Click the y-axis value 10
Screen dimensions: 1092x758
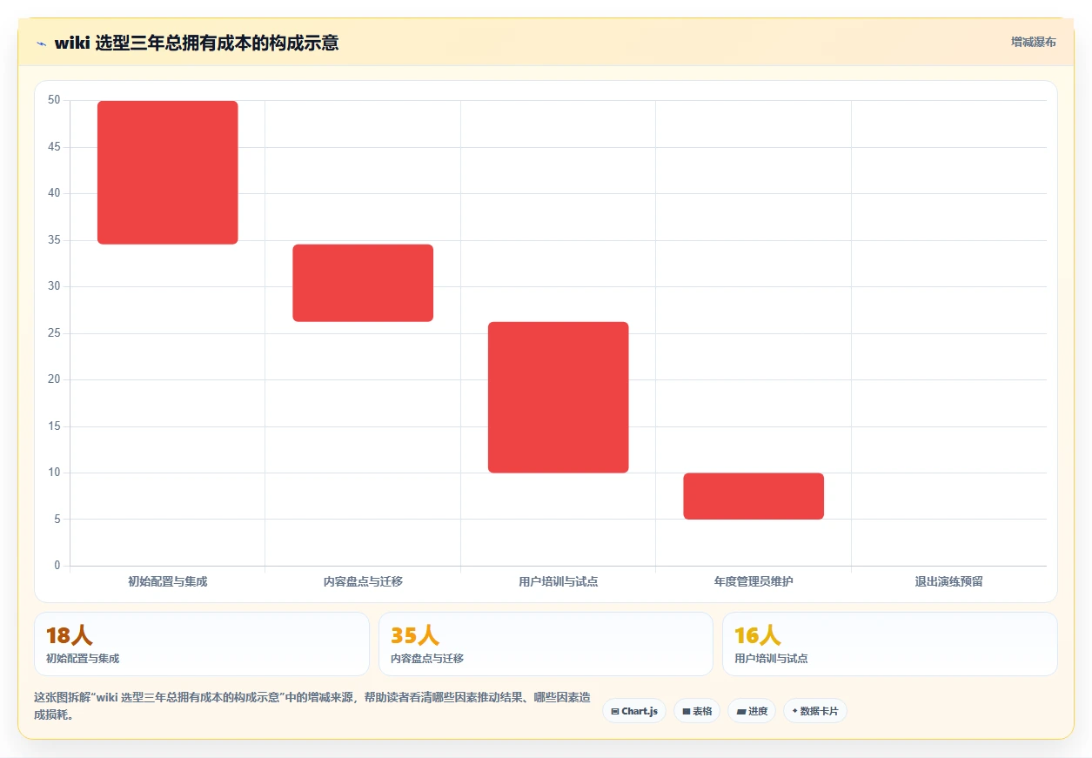(x=54, y=473)
